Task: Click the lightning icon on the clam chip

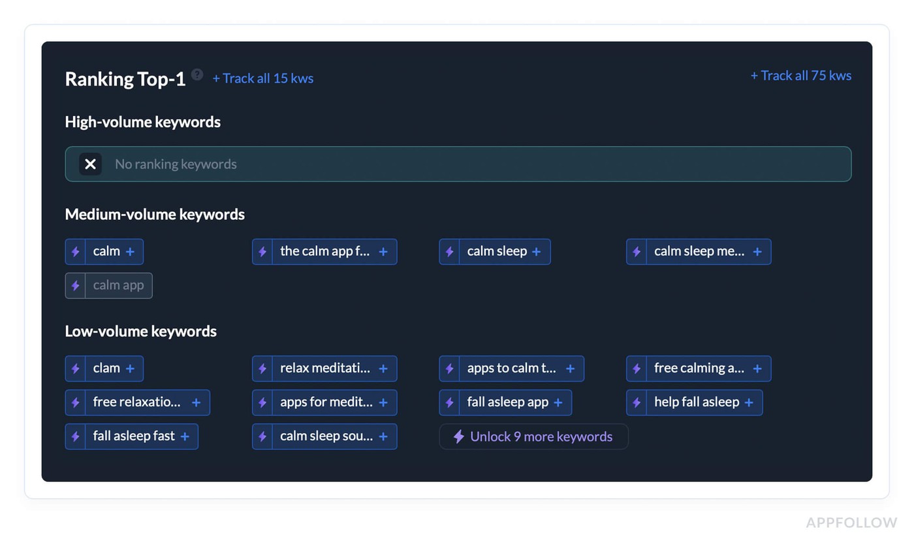Action: [75, 369]
